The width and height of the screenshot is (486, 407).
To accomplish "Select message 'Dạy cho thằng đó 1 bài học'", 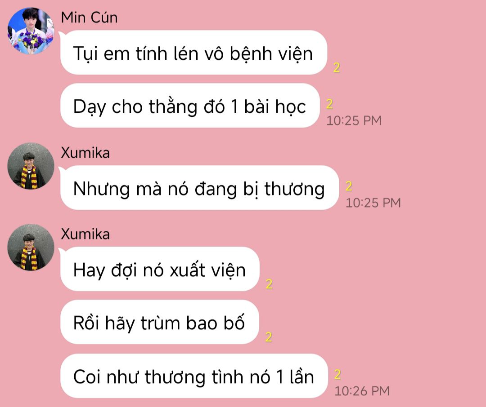I will pos(190,106).
